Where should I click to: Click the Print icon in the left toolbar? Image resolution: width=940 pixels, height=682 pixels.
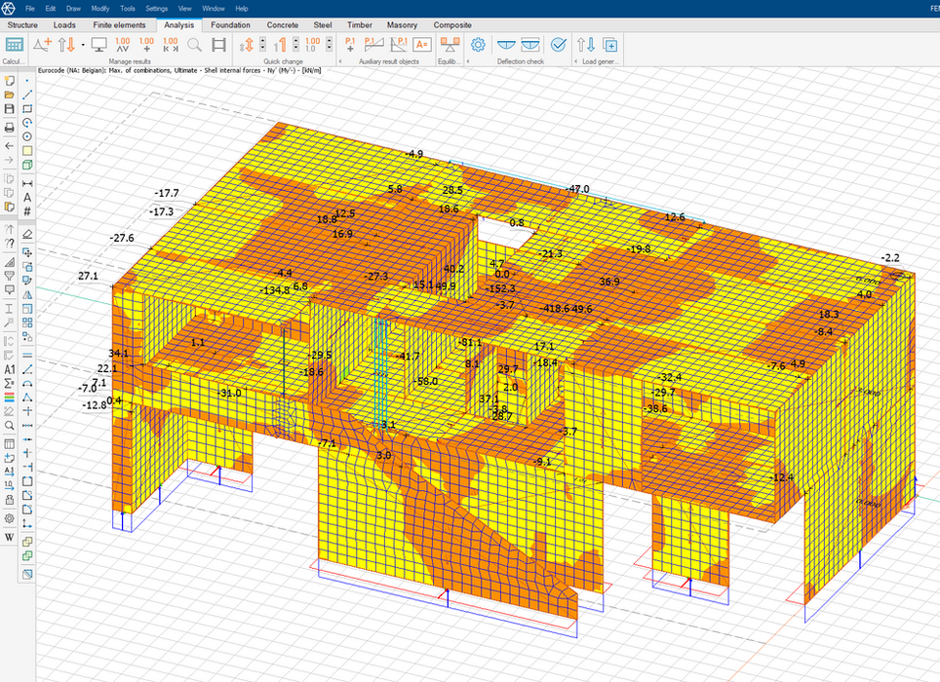[10, 128]
